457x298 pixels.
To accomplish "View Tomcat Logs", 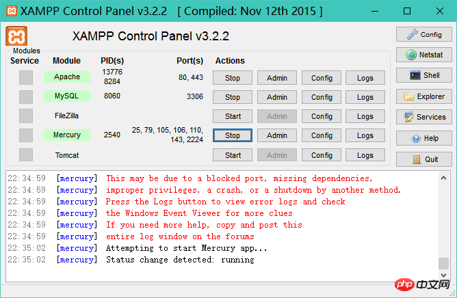I will [x=365, y=155].
